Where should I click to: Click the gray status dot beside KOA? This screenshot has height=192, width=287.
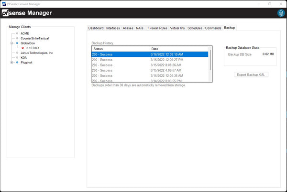tap(17, 57)
